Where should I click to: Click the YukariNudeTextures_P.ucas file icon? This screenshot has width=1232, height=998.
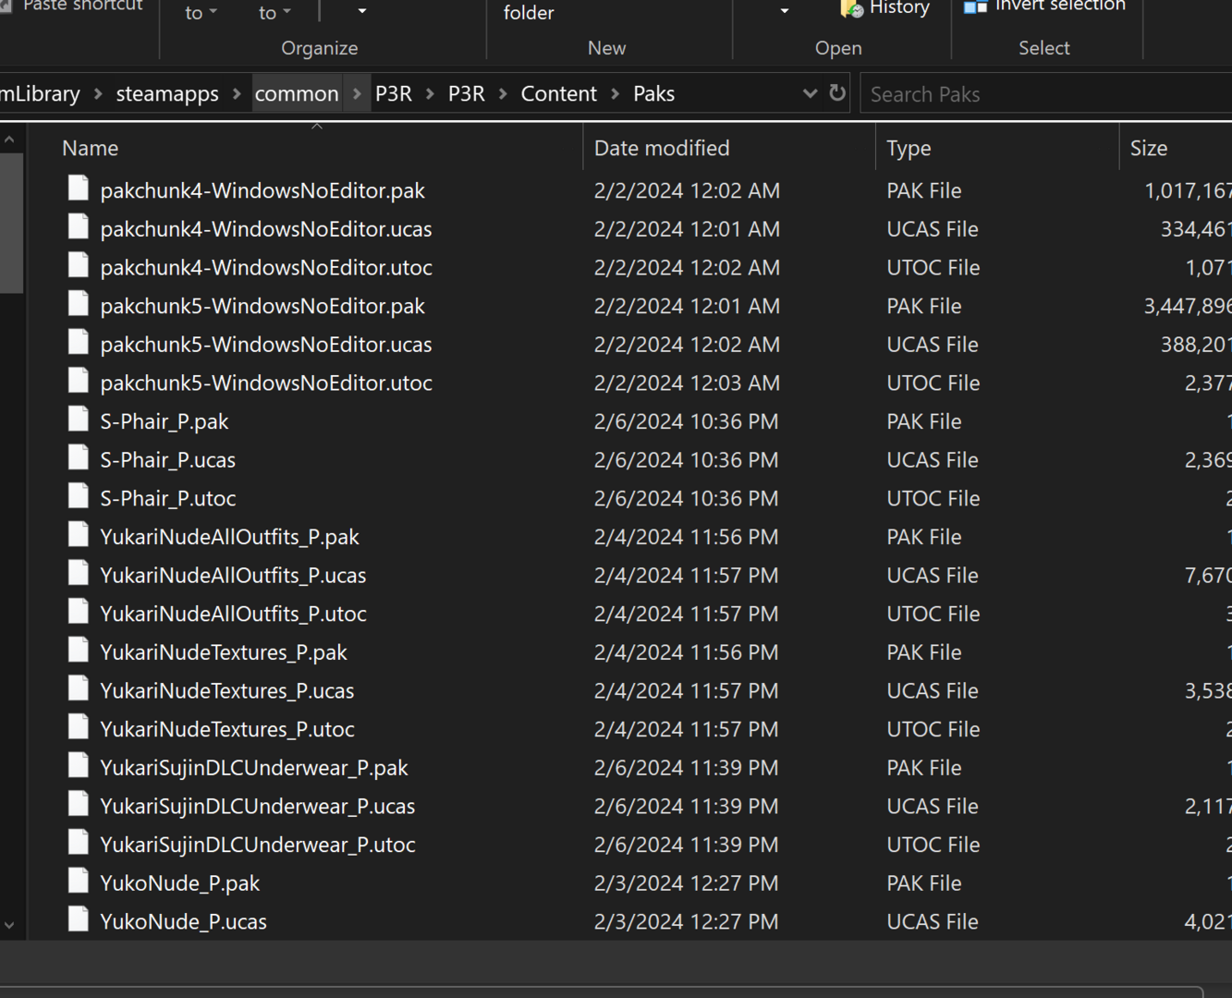tap(79, 689)
